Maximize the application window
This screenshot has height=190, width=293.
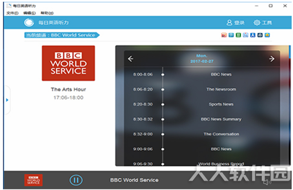tap(271, 6)
